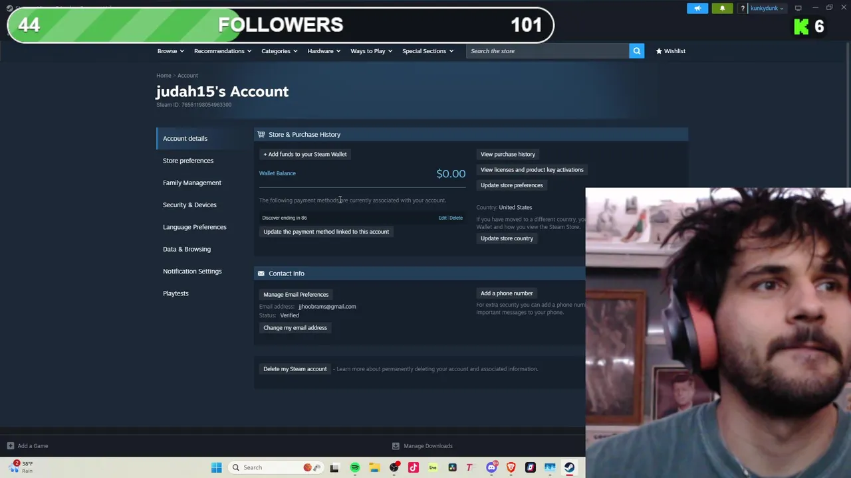Click Add a phone number
The image size is (851, 478).
pos(507,293)
